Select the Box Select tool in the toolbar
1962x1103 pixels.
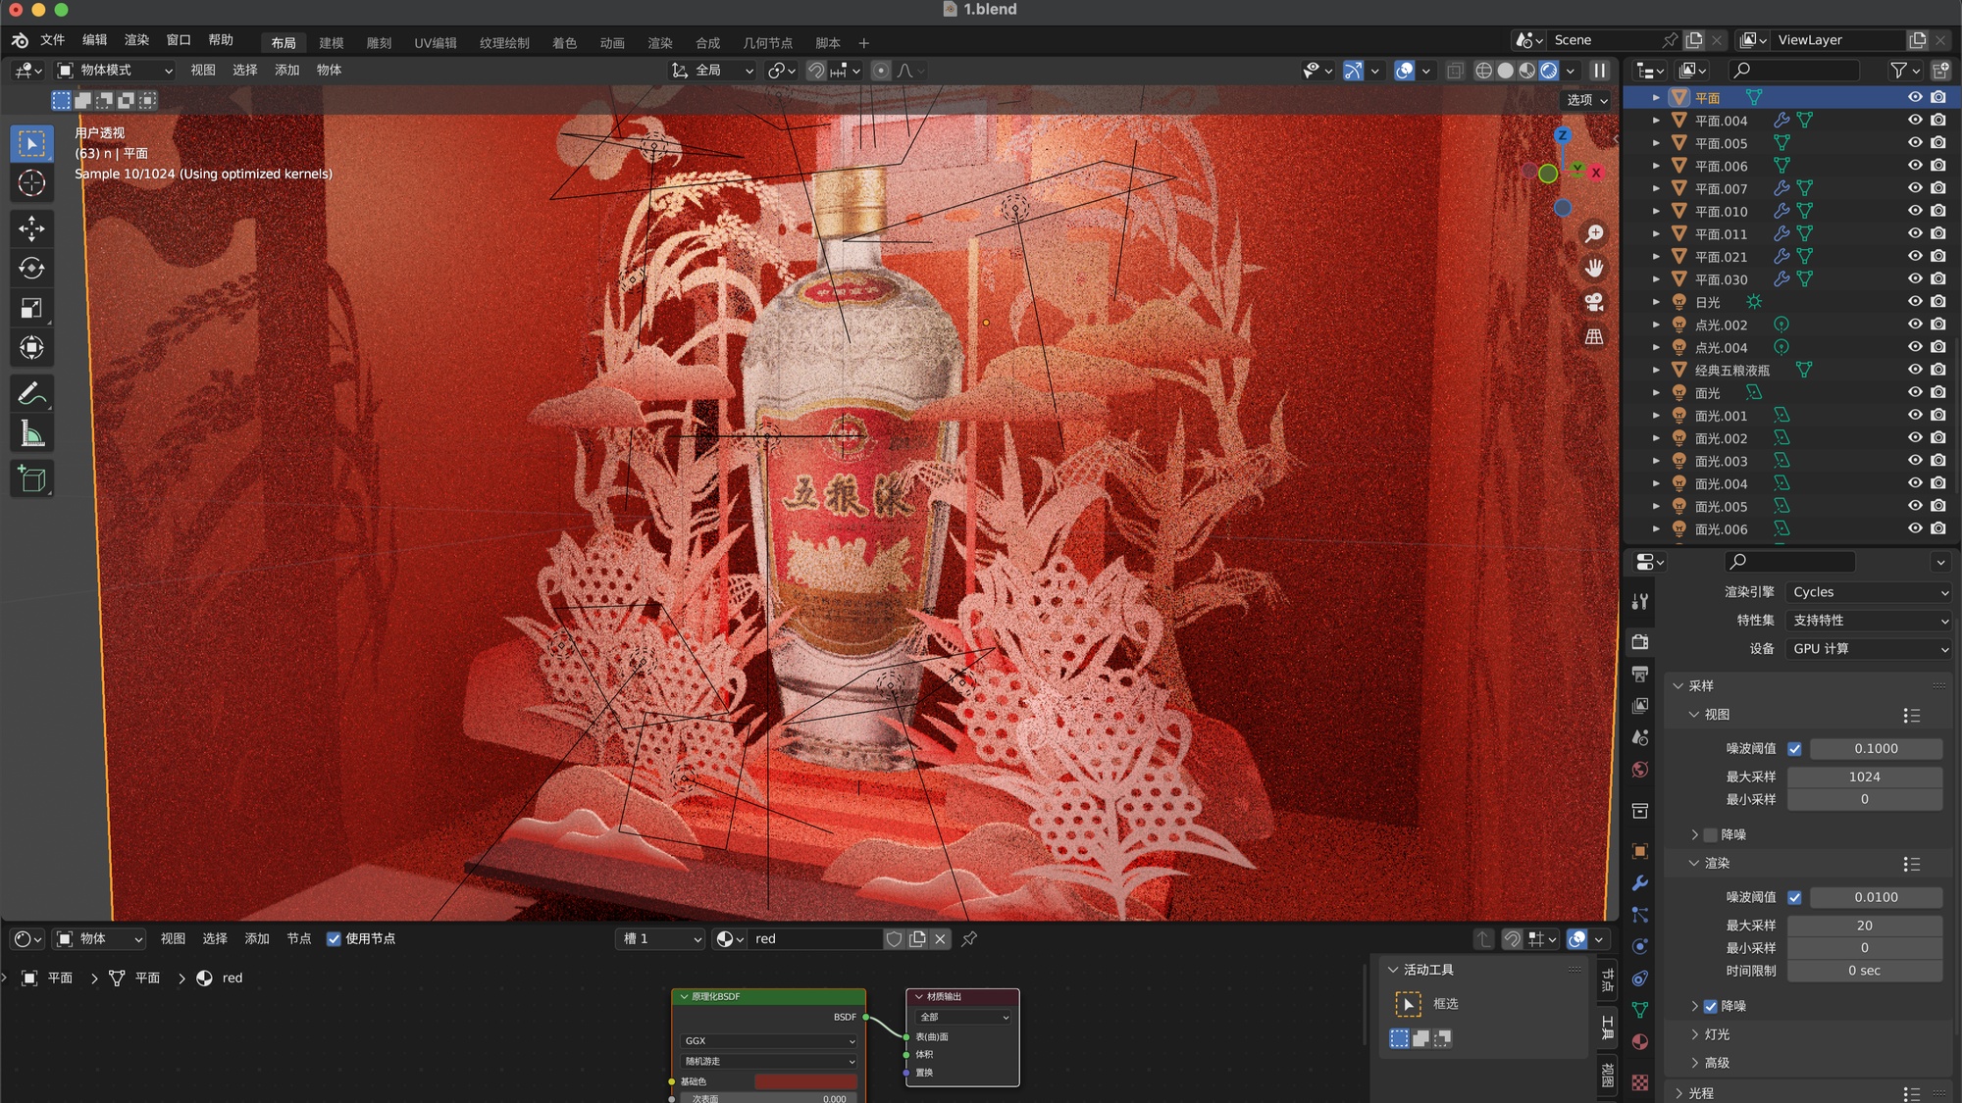(x=31, y=143)
